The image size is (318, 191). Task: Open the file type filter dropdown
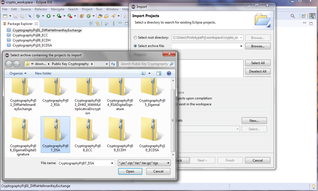tap(168, 163)
